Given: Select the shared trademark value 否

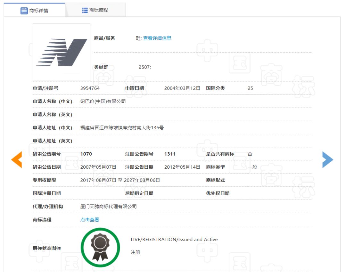Looking at the screenshot, I should click(250, 154).
